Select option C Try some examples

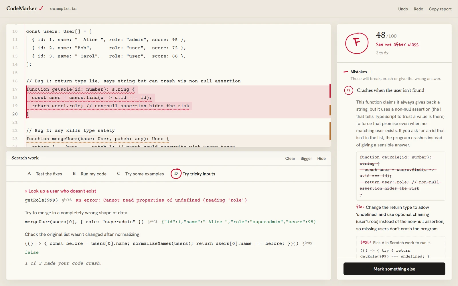[140, 174]
